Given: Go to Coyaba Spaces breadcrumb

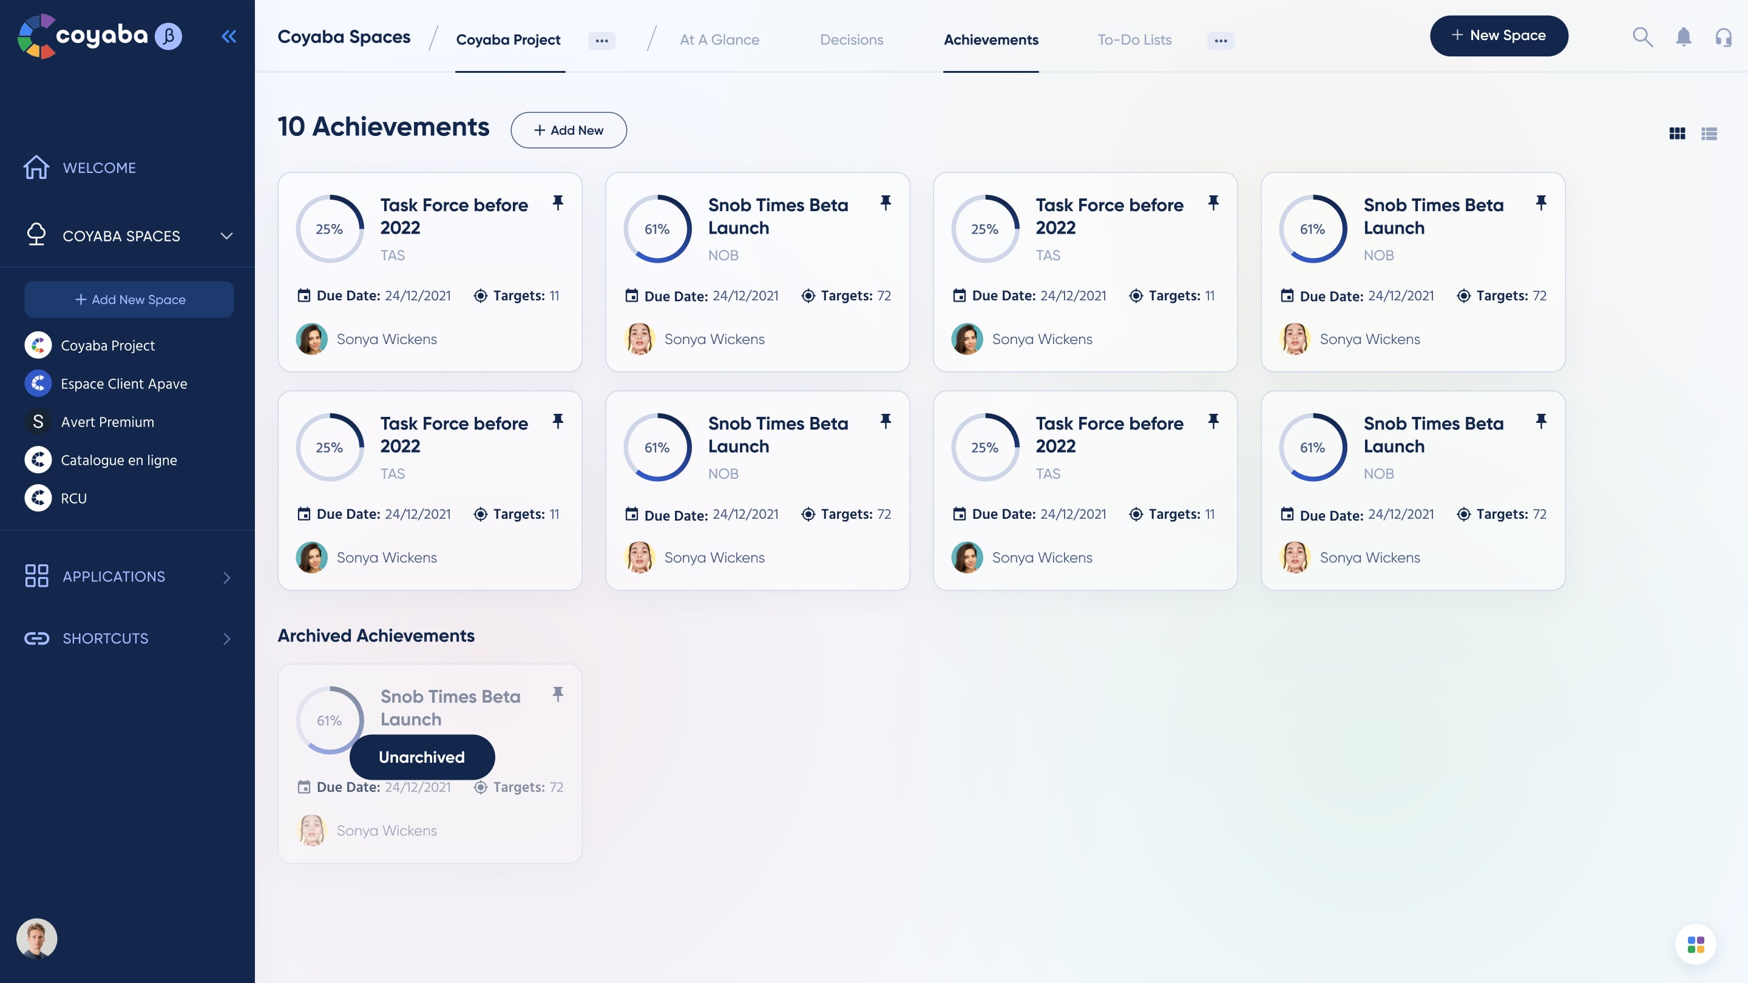Looking at the screenshot, I should pos(344,36).
